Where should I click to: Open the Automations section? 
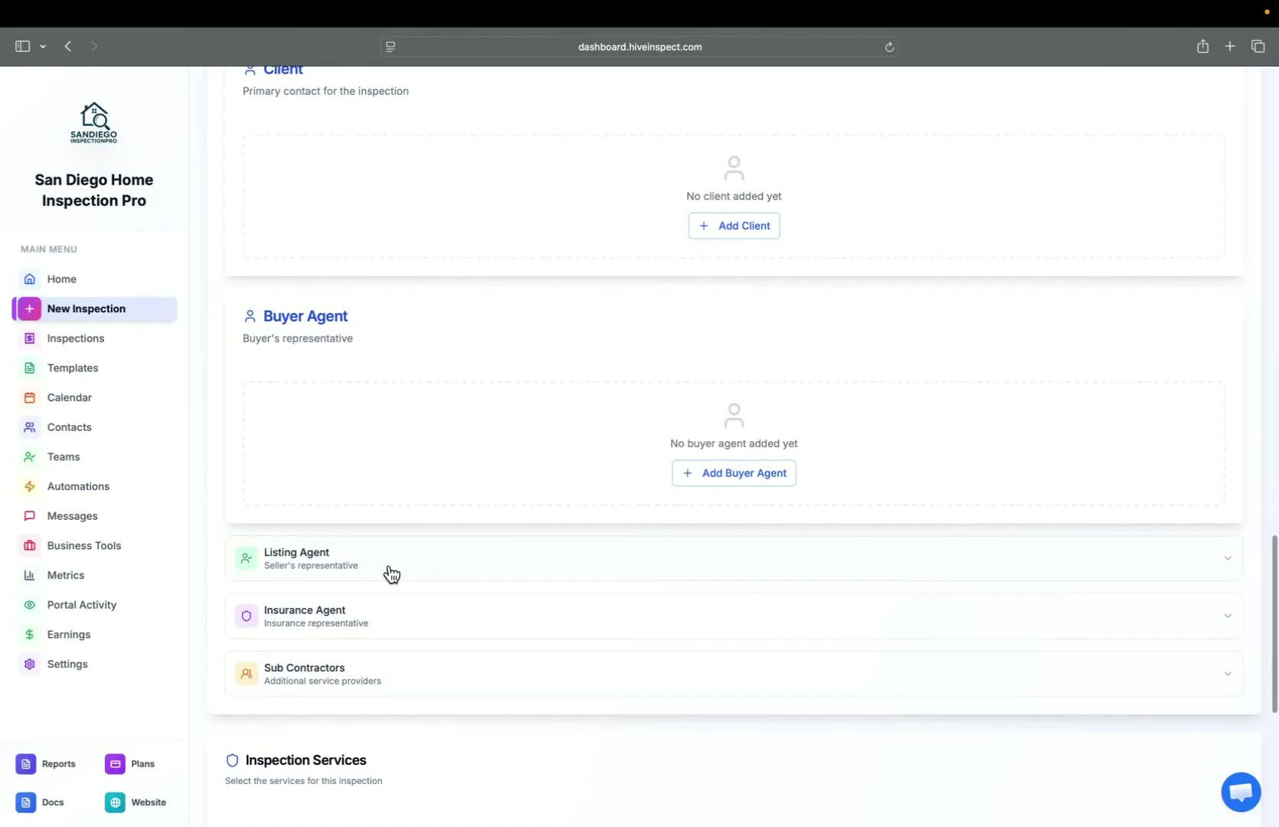pyautogui.click(x=79, y=486)
